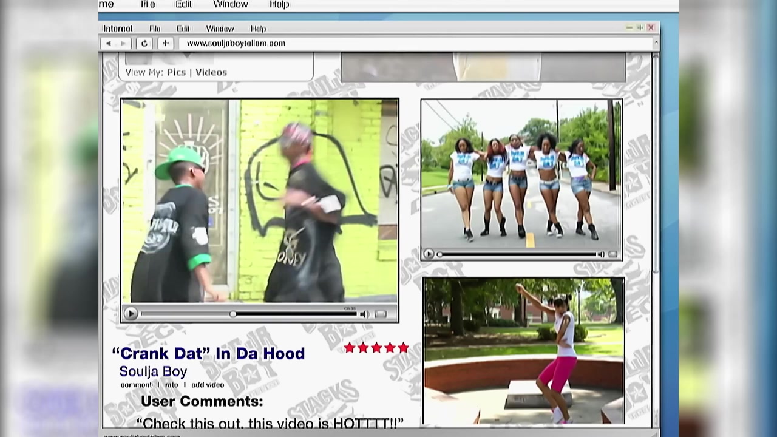Screen dimensions: 777x437
Task: Click the Pics link next to View My
Action: click(x=176, y=72)
